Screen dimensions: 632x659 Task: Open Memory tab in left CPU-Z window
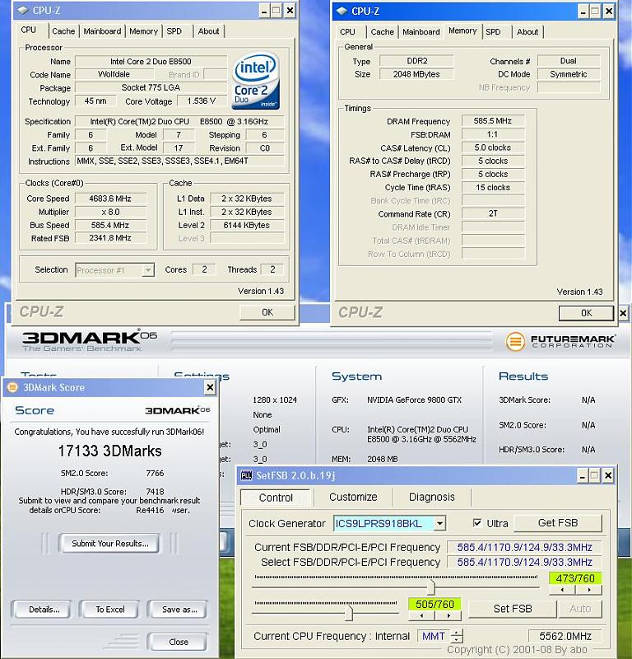tap(143, 31)
